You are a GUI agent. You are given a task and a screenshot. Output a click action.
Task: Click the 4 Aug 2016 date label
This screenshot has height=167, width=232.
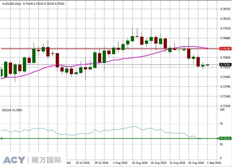120,163
